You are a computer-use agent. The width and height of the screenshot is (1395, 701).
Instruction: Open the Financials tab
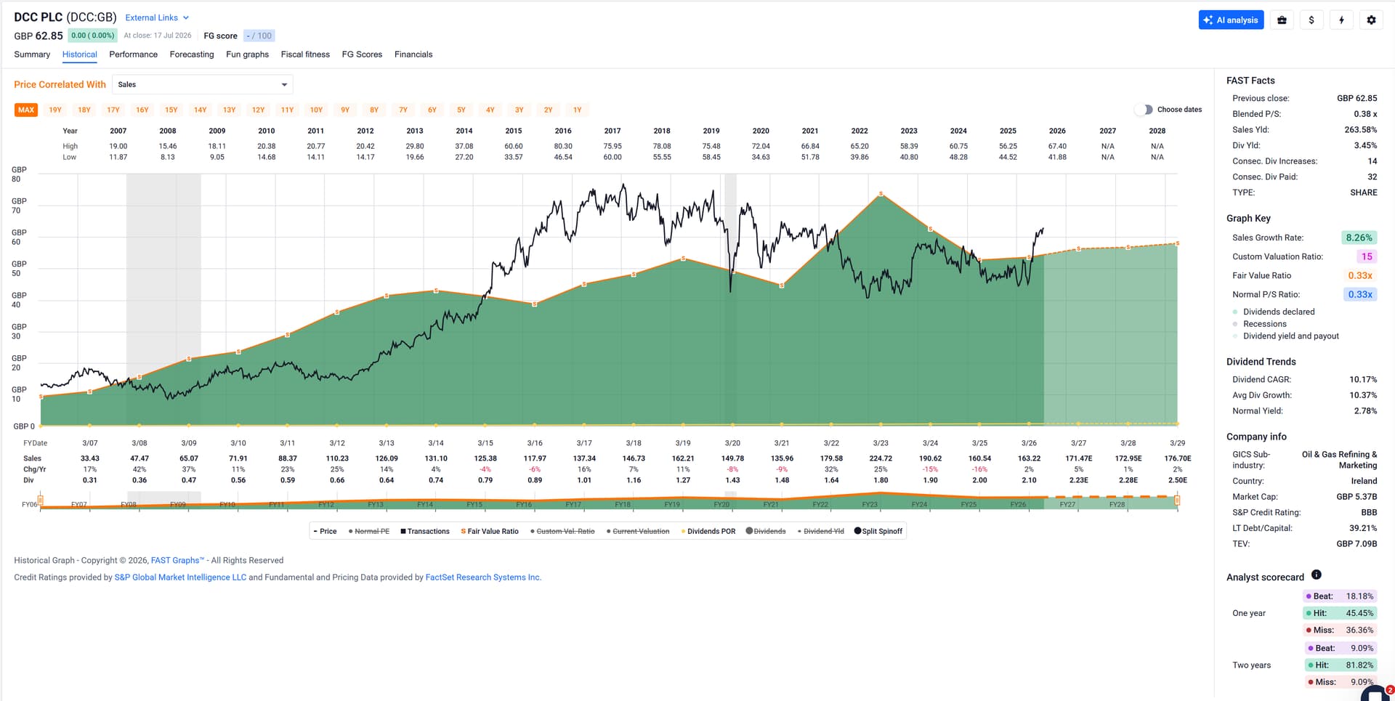[413, 54]
